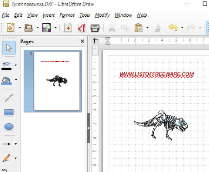The height and width of the screenshot is (172, 209).
Task: Maximize the LibreOffice Draw window
Action: pos(205,4)
